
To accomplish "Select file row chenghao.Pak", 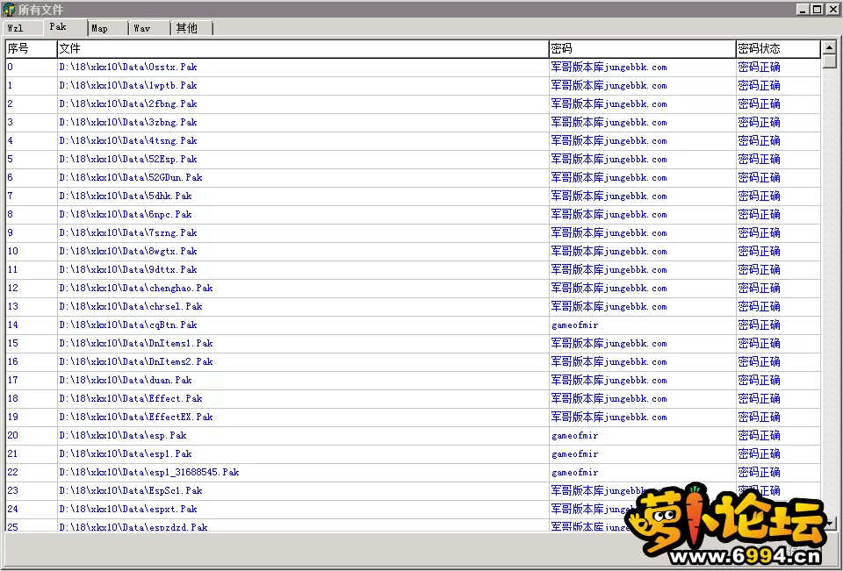I will pyautogui.click(x=413, y=288).
